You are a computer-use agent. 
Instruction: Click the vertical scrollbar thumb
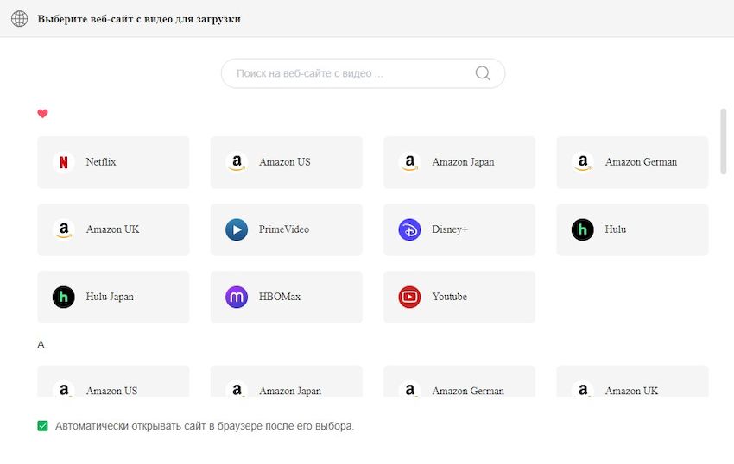point(724,141)
